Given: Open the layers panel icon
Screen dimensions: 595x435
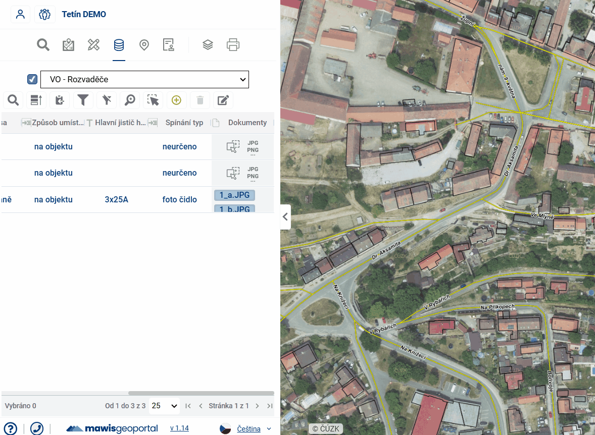Looking at the screenshot, I should 208,45.
